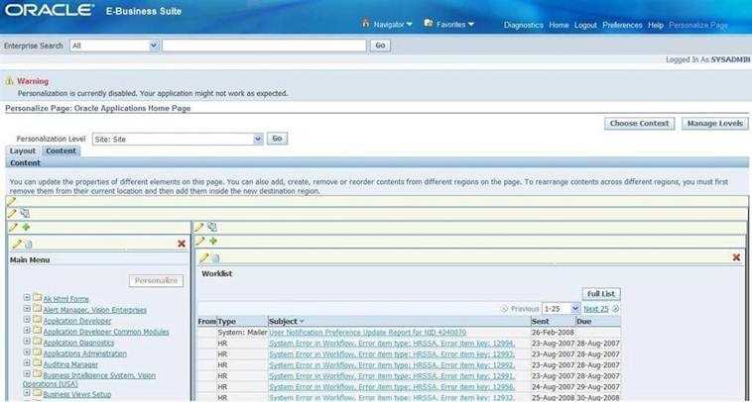Click the pencil beside the green plus above Main Menu
The width and height of the screenshot is (752, 402).
point(14,228)
